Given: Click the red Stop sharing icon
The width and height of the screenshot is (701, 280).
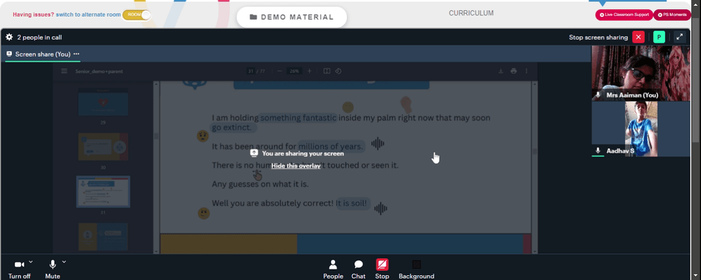Looking at the screenshot, I should 382,265.
